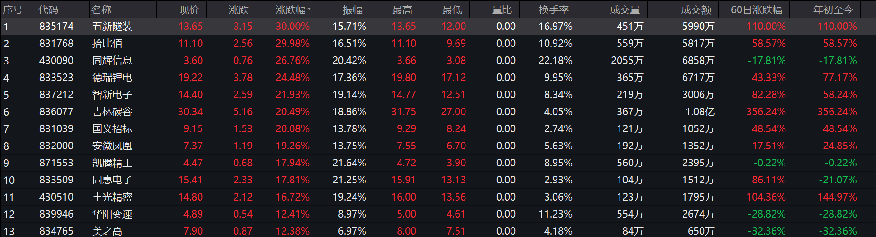Click the sort arrow on 涨跌幅 header
The image size is (876, 237).
coord(309,9)
